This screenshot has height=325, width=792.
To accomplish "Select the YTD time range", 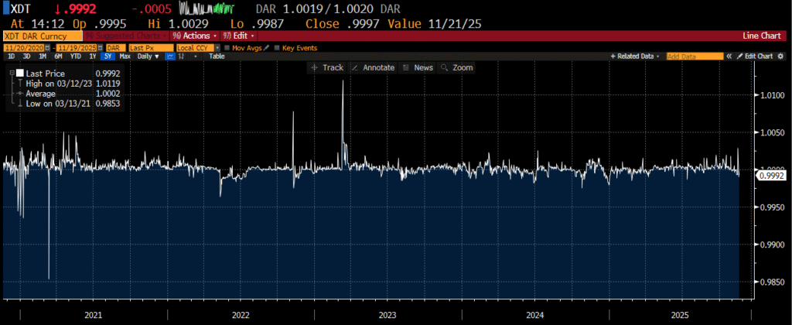I will point(77,56).
